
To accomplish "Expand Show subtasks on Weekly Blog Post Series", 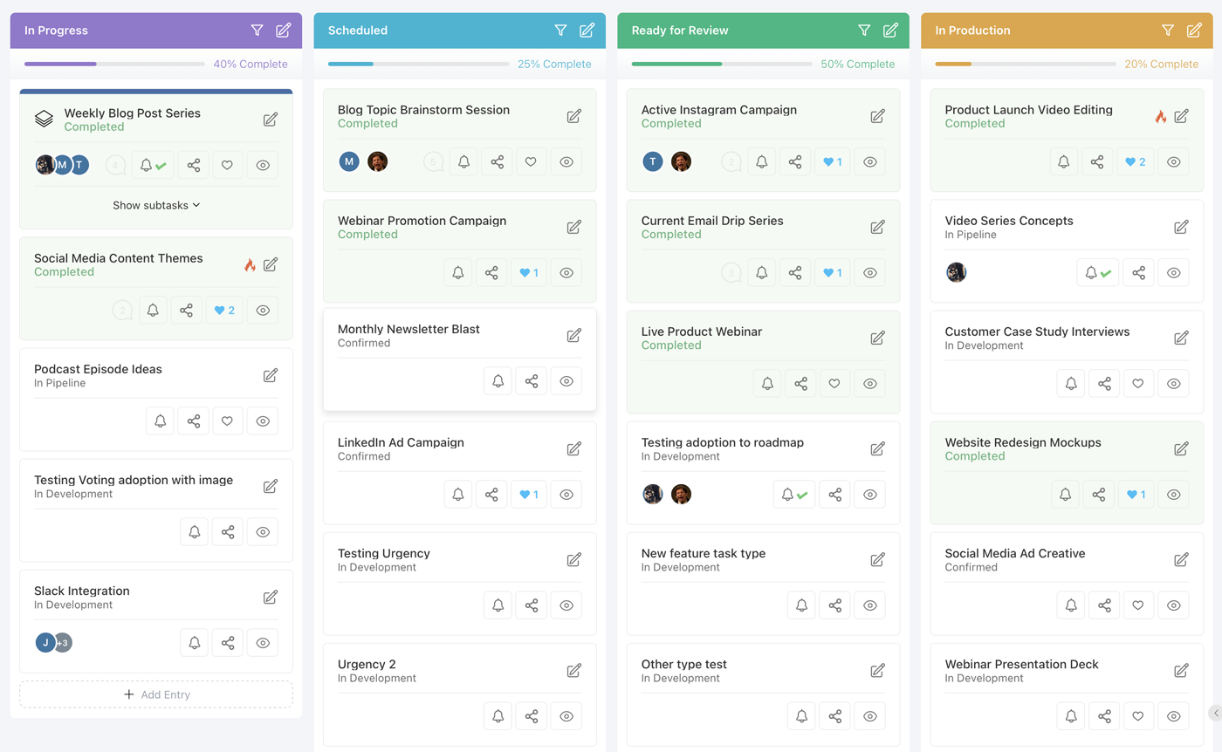I will [156, 205].
